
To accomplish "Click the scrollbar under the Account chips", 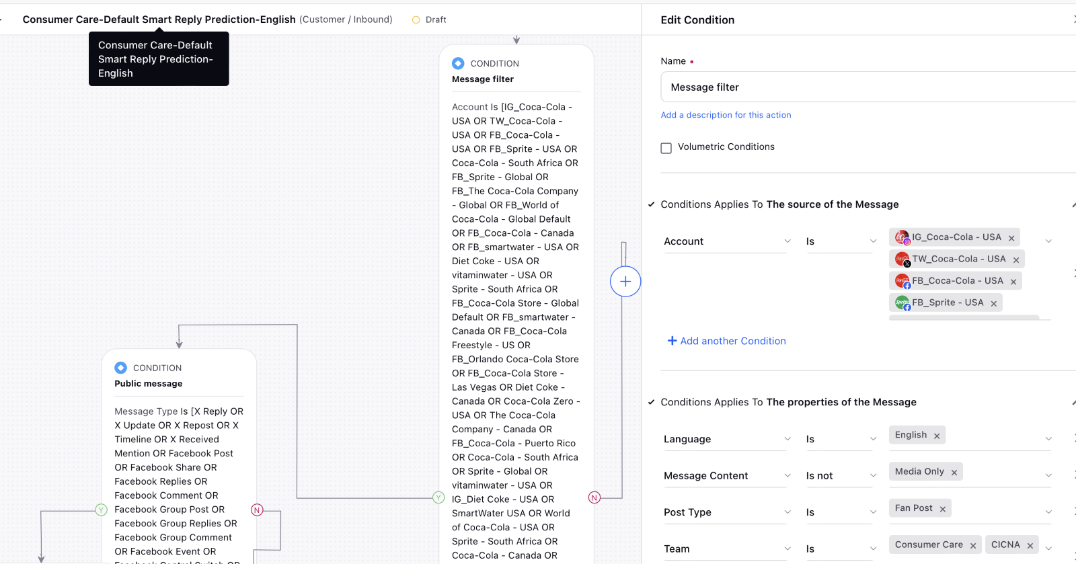I will (964, 317).
